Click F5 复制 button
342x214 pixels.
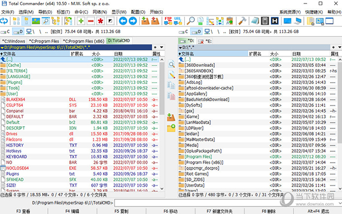pyautogui.click(x=121, y=211)
